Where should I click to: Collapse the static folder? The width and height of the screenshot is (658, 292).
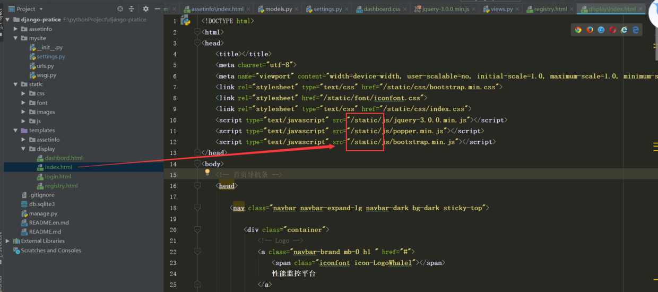point(16,84)
